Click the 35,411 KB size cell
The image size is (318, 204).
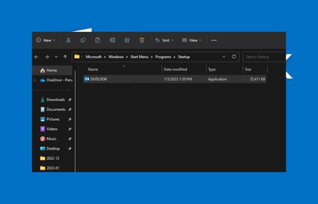tap(257, 79)
